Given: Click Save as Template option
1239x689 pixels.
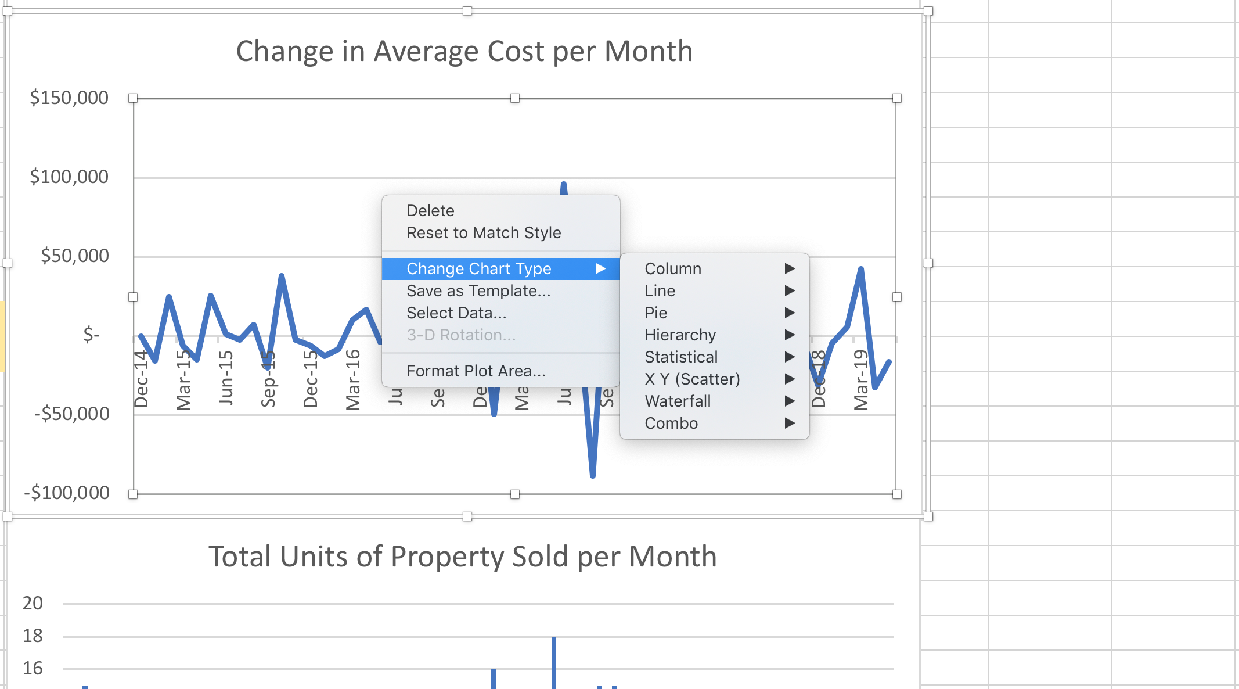Looking at the screenshot, I should (478, 290).
